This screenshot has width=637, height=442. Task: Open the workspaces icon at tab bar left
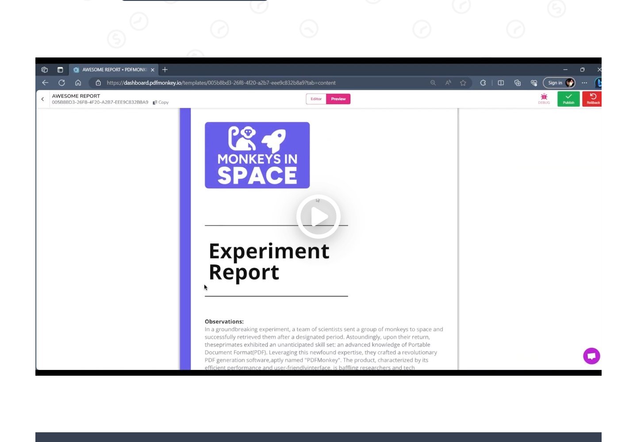45,70
